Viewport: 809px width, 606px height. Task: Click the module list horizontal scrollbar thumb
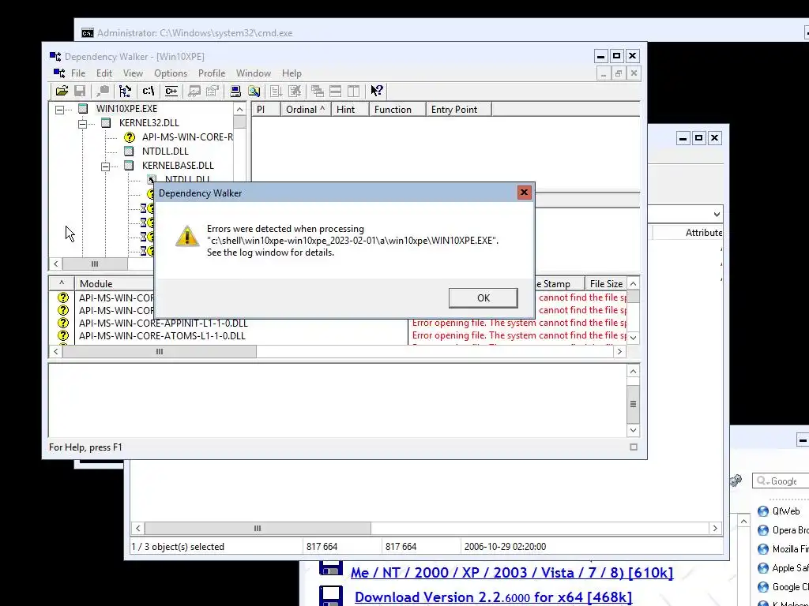tap(160, 351)
